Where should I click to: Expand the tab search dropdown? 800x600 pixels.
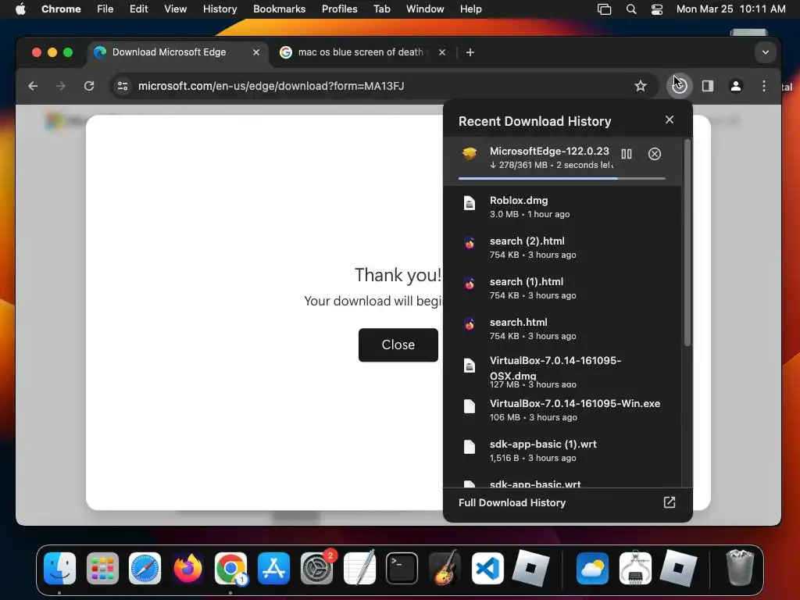766,52
